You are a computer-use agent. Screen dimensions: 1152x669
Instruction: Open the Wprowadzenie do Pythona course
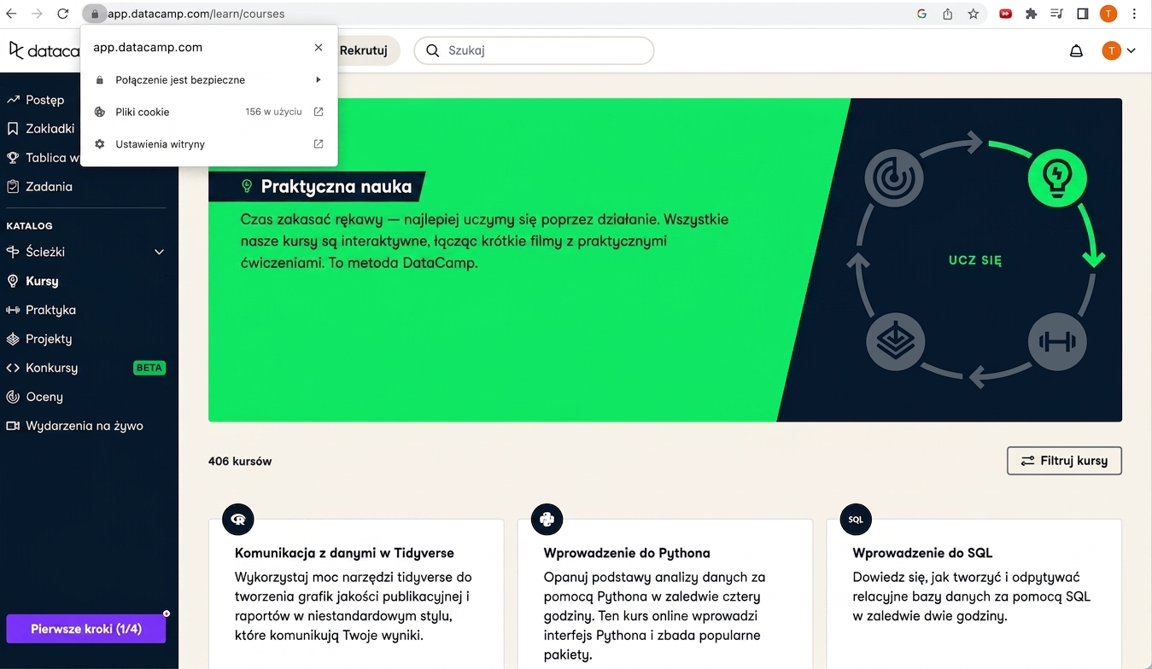tap(627, 553)
